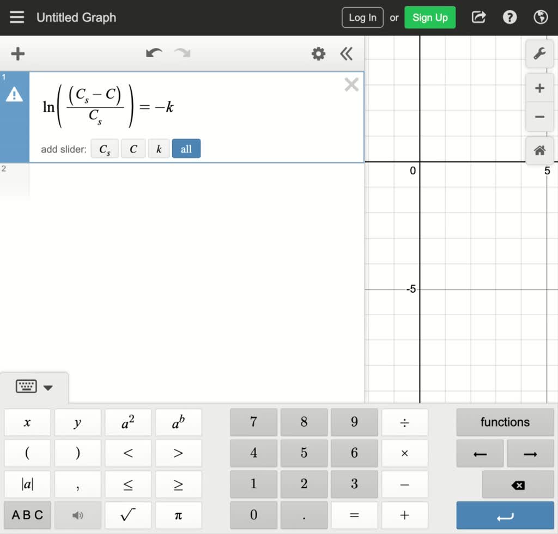The width and height of the screenshot is (558, 534).
Task: Open the graph settings wrench
Action: pos(539,54)
